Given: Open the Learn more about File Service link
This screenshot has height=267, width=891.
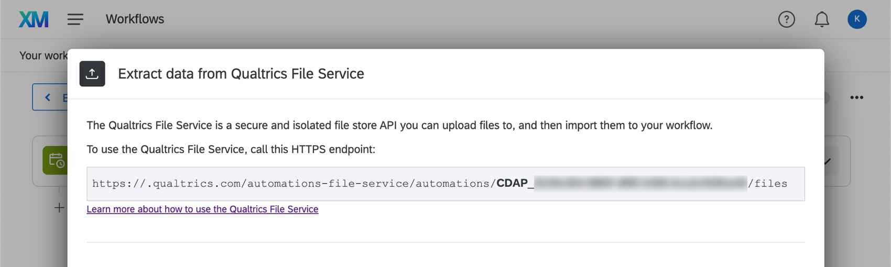Looking at the screenshot, I should coord(202,209).
